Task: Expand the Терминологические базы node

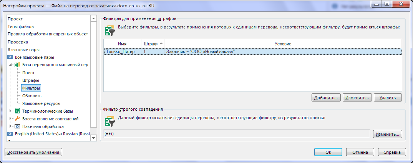Action: point(11,111)
